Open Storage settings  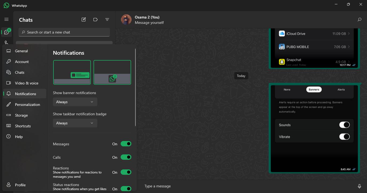(25, 115)
